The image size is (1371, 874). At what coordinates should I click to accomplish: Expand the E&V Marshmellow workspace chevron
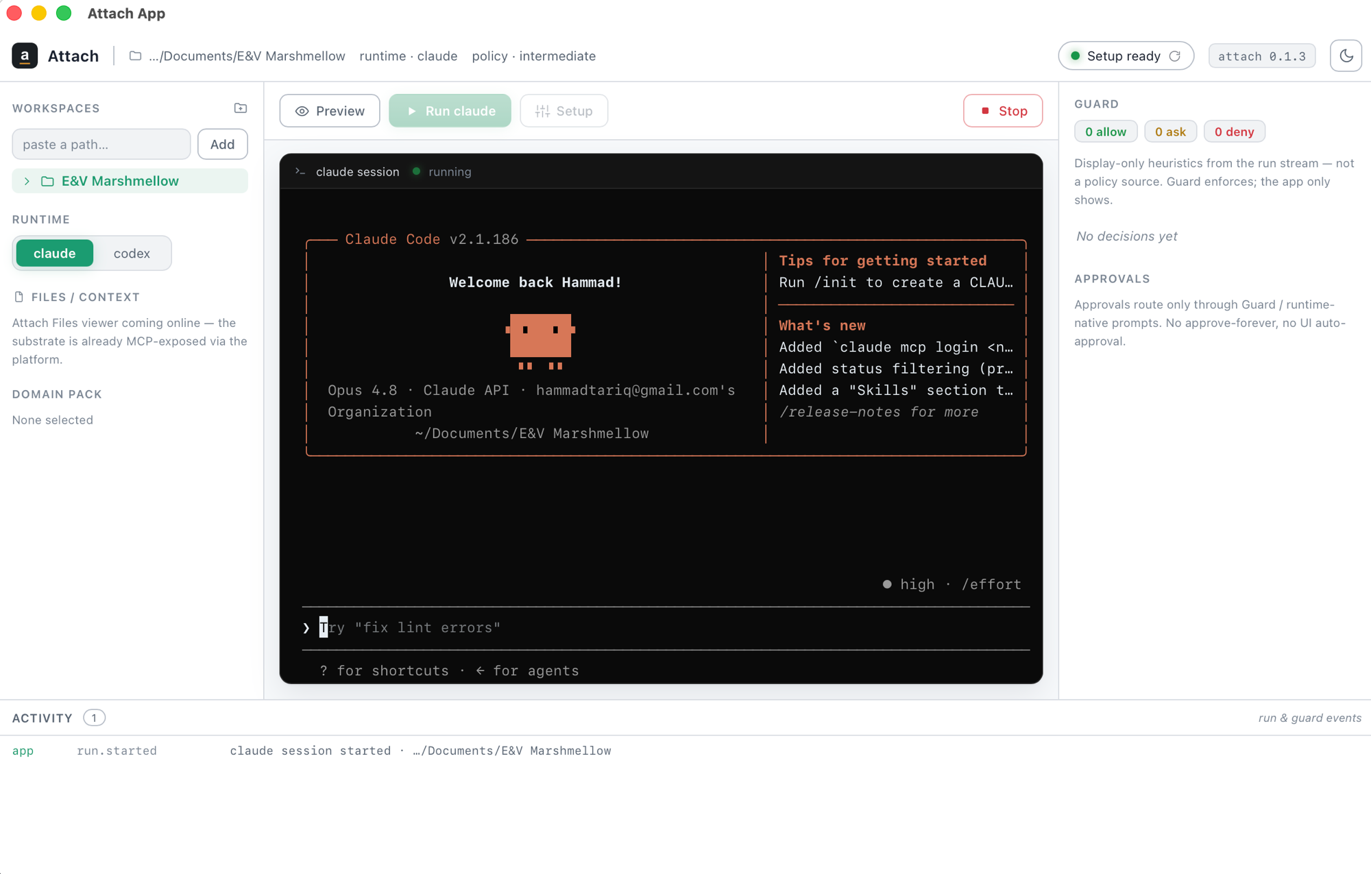click(27, 181)
